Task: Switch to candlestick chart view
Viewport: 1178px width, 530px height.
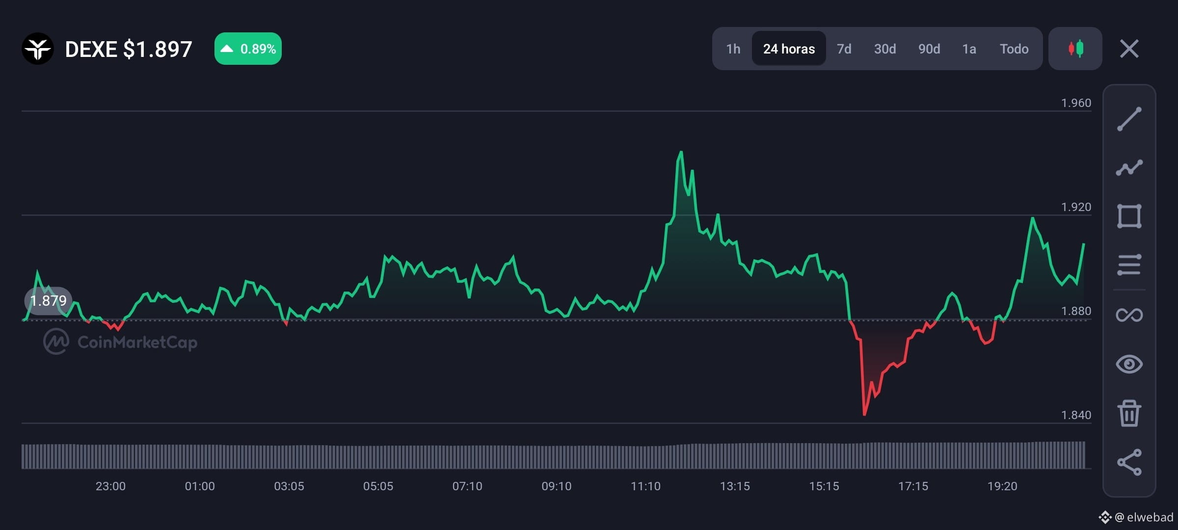Action: click(1075, 49)
